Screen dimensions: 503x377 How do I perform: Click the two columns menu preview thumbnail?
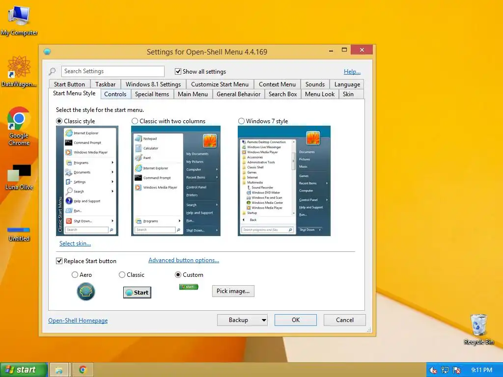pos(176,181)
